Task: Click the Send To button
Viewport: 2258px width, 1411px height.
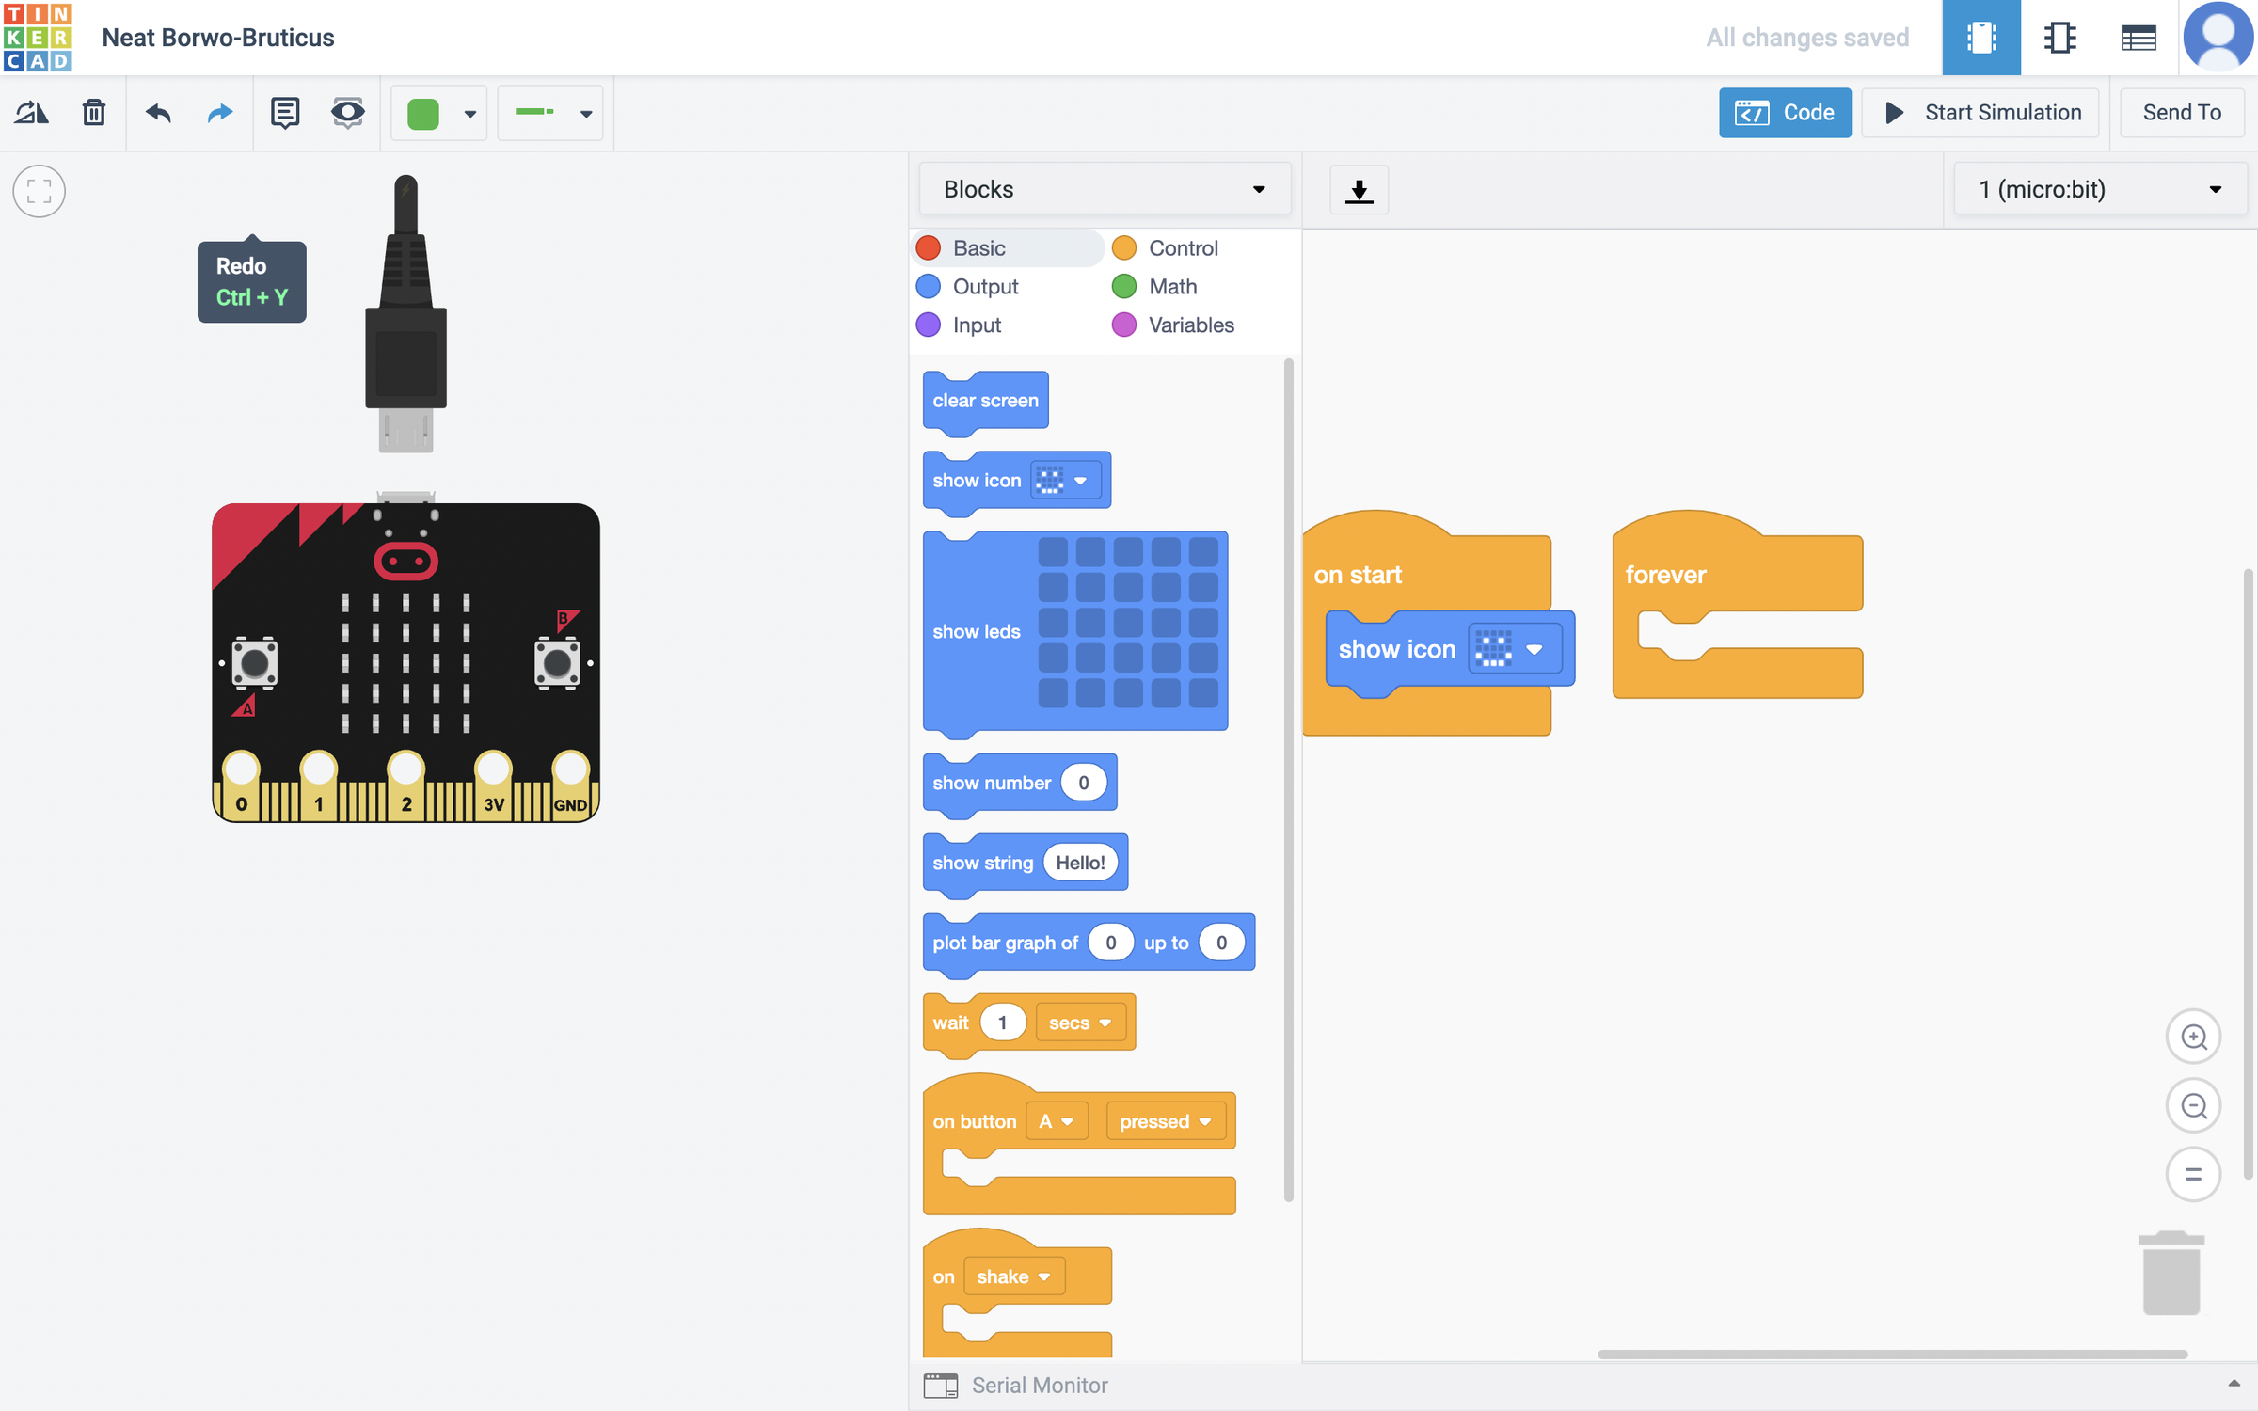Action: (x=2181, y=112)
